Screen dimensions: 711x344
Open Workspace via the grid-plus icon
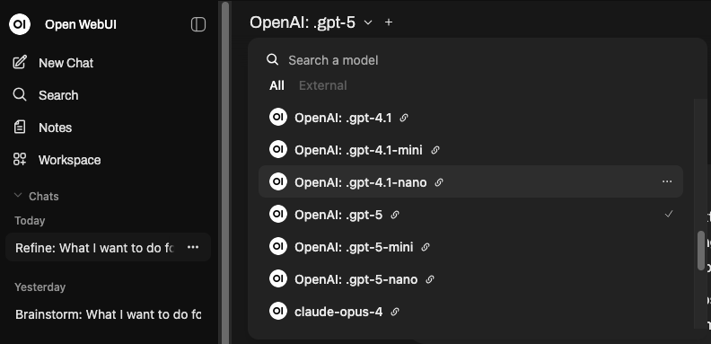pyautogui.click(x=20, y=159)
